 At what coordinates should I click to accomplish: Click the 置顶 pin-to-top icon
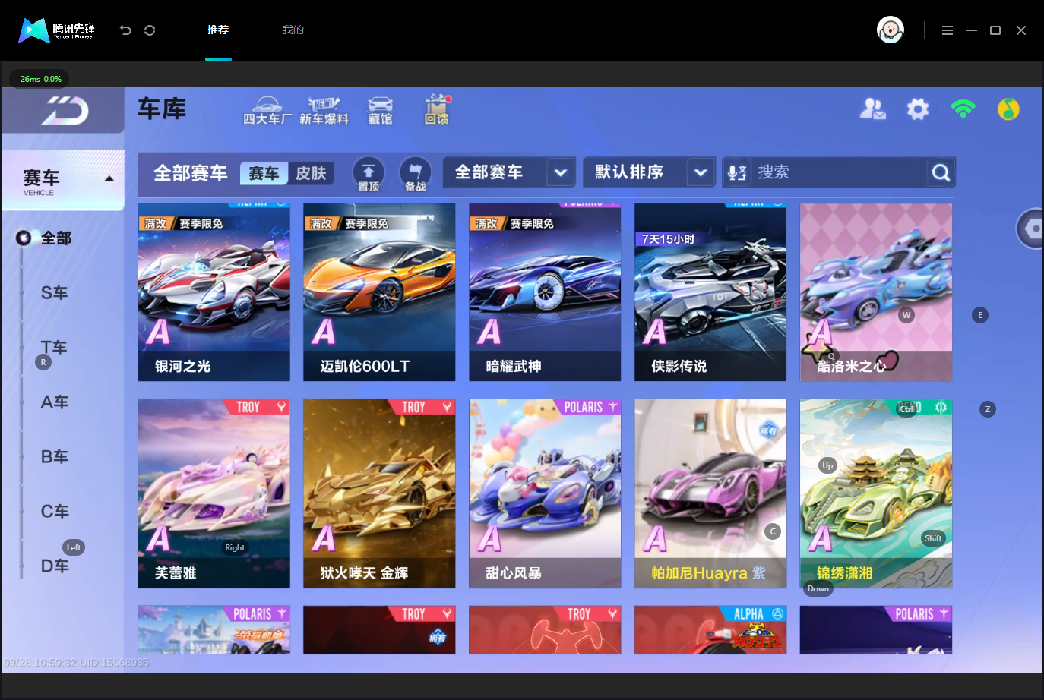(x=369, y=174)
